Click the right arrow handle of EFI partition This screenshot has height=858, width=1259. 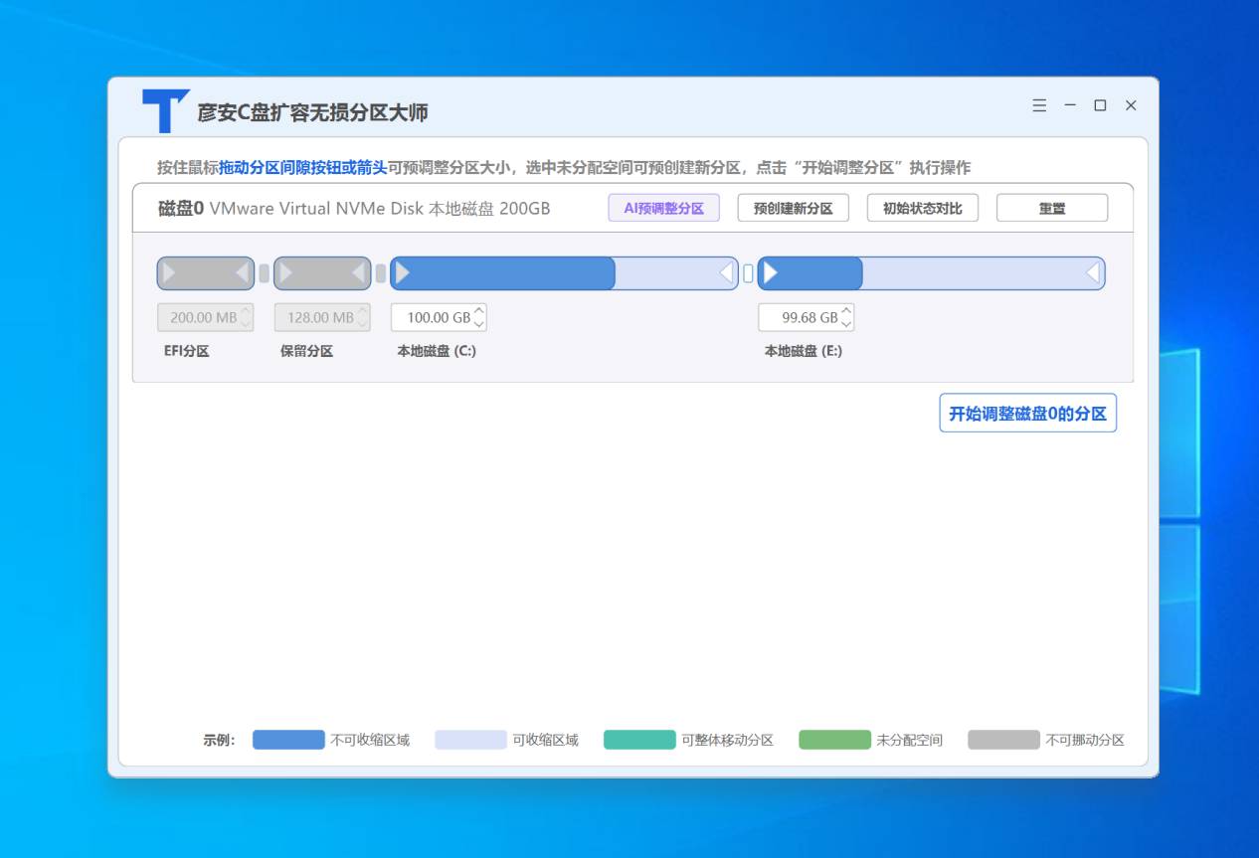[243, 272]
